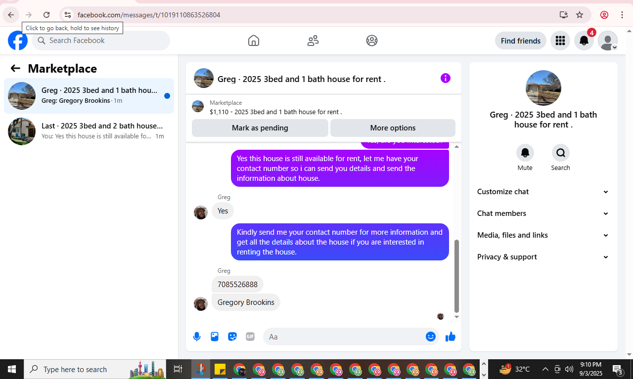The height and width of the screenshot is (379, 633).
Task: View site information icon in address bar
Action: tap(68, 15)
